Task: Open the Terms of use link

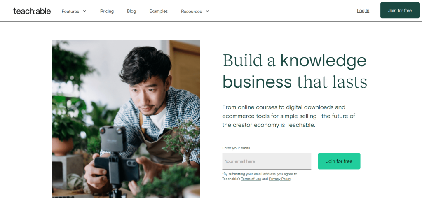Action: 251,179
